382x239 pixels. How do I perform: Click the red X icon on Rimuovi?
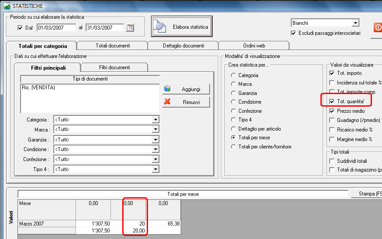click(x=167, y=102)
